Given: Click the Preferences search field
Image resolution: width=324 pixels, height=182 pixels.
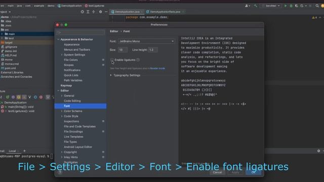Looking at the screenshot, I should coord(80,32).
